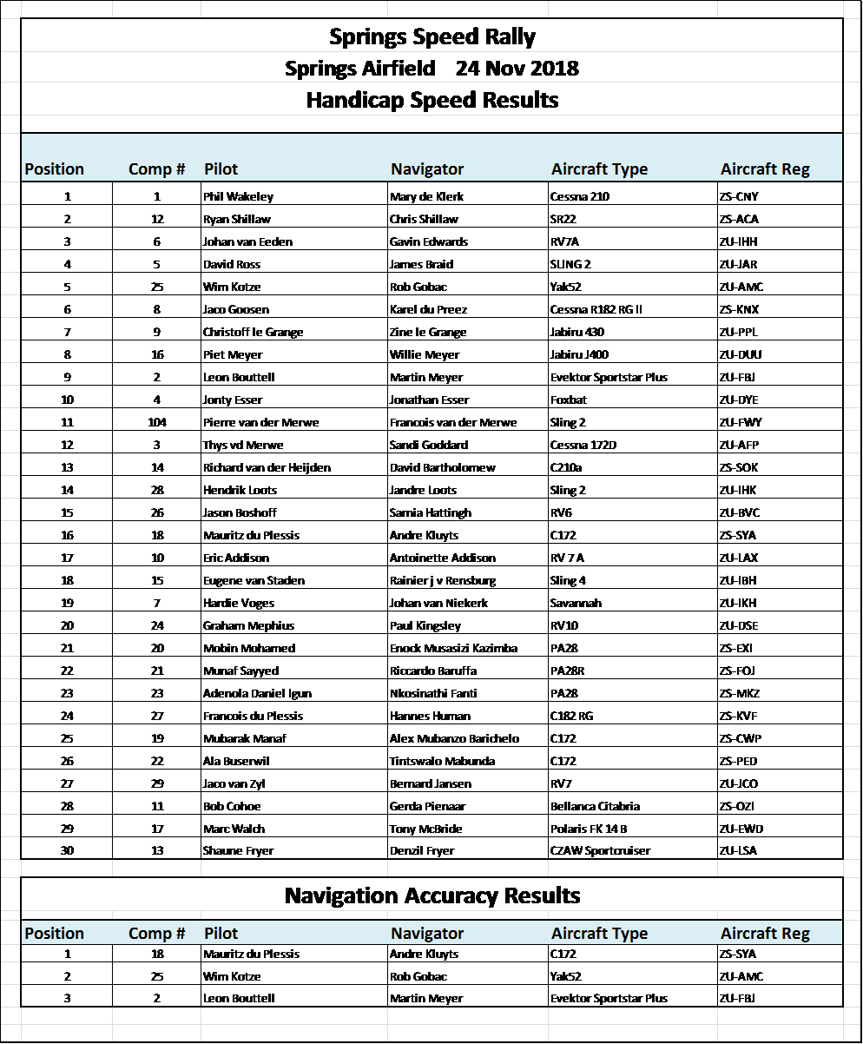Select the Comp # header in the top table

[156, 169]
